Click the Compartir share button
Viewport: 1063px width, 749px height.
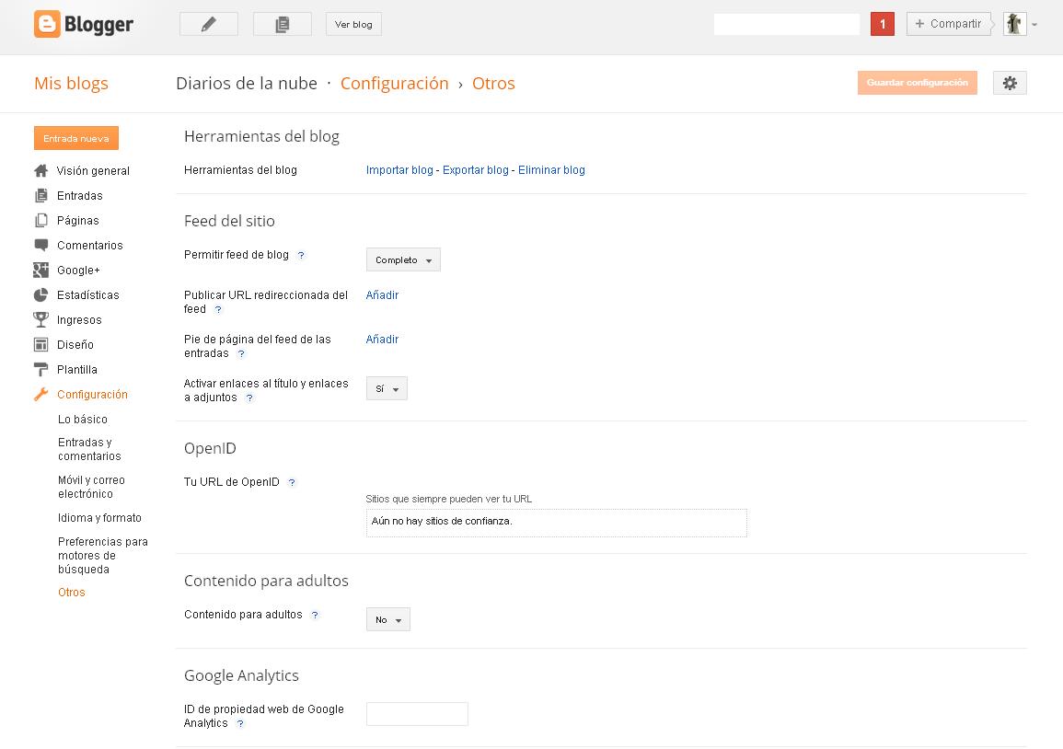pos(949,24)
